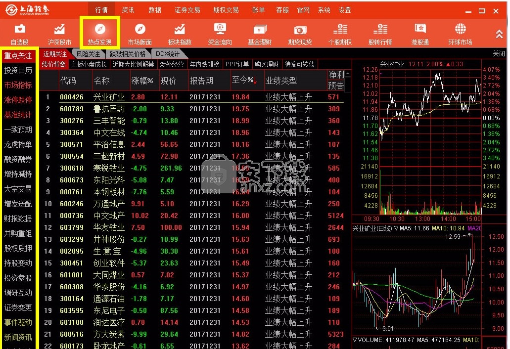Viewport: 510px width, 349px height.
Task: Open the 数据 menu
Action: (x=155, y=10)
